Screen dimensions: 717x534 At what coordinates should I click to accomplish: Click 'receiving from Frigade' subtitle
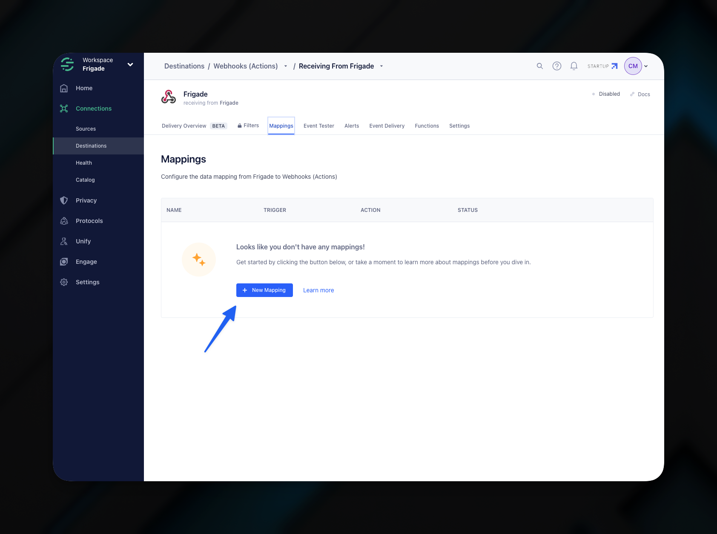tap(211, 103)
